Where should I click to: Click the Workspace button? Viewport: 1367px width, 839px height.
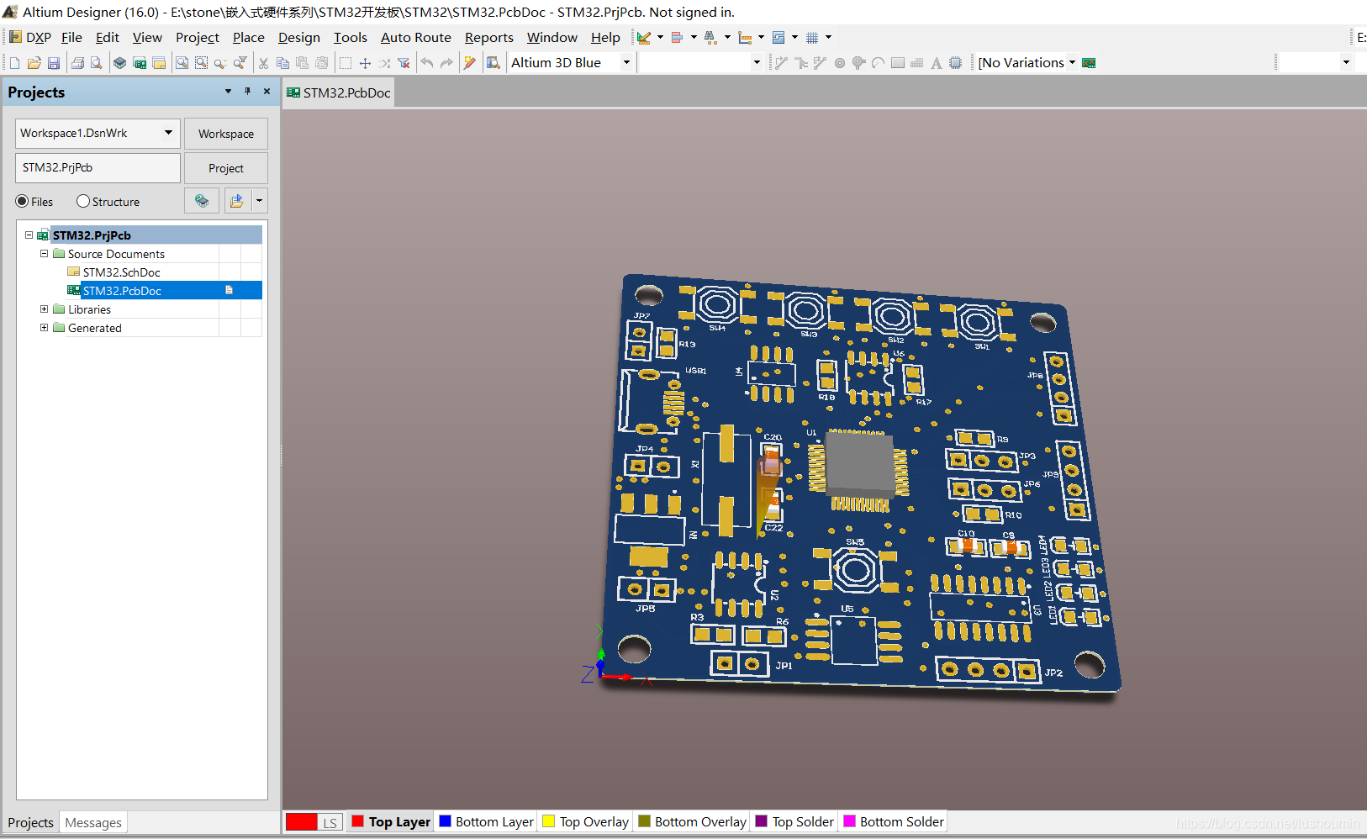225,134
